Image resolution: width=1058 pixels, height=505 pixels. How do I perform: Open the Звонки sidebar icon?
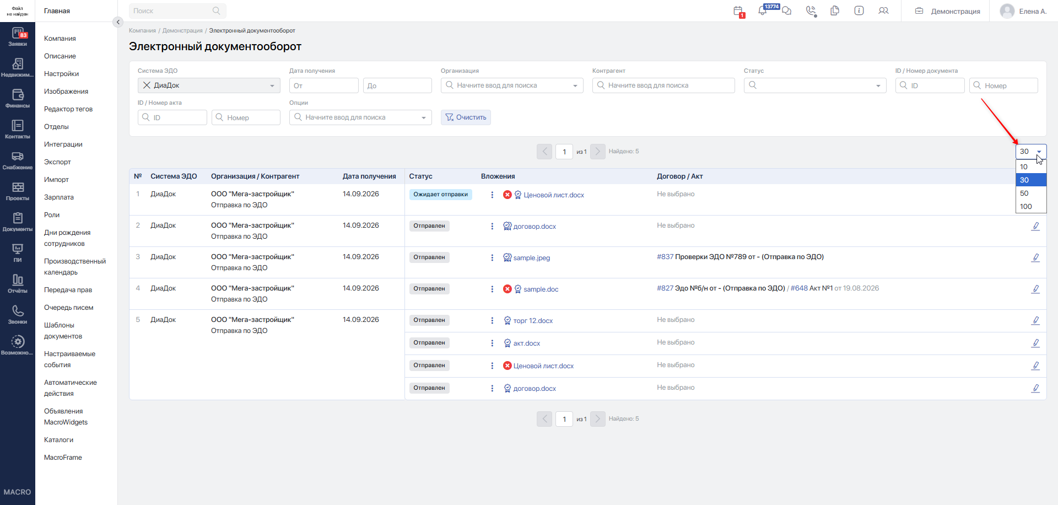tap(18, 315)
